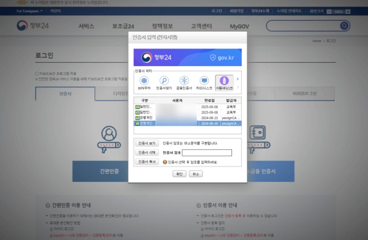Open the 보조금24 menu
368x240 pixels.
123,26
